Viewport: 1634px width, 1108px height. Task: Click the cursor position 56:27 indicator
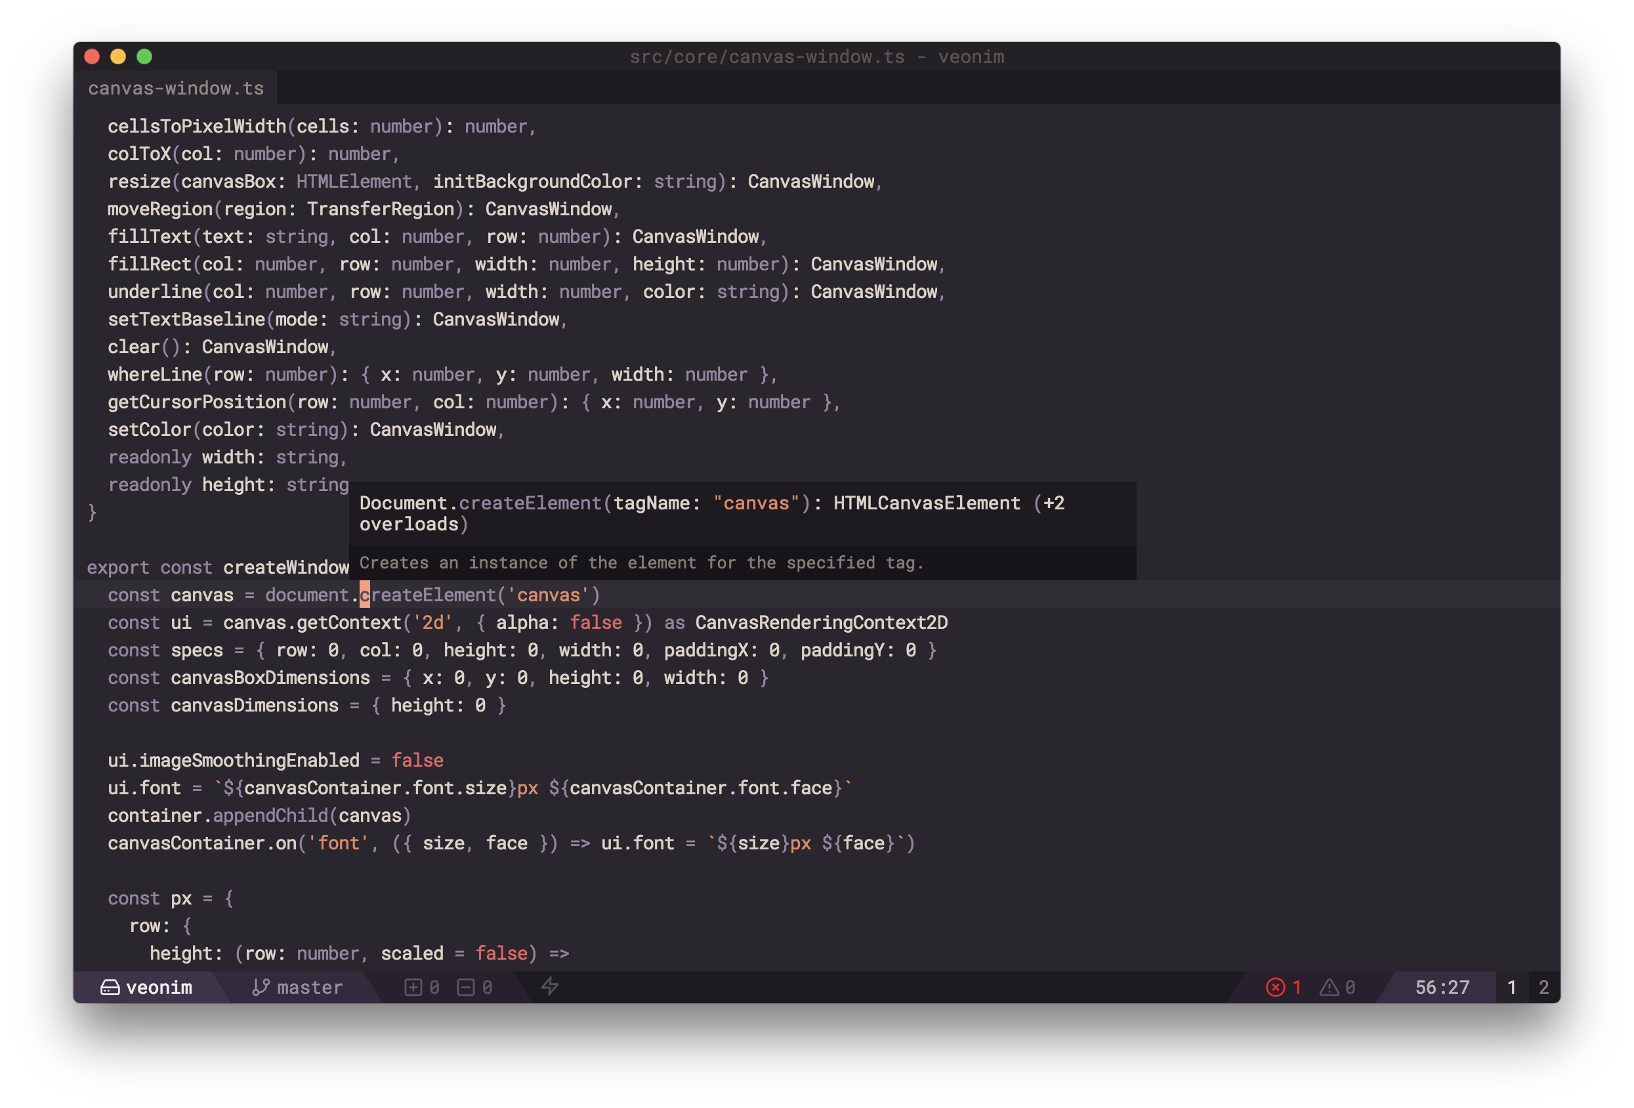1442,988
